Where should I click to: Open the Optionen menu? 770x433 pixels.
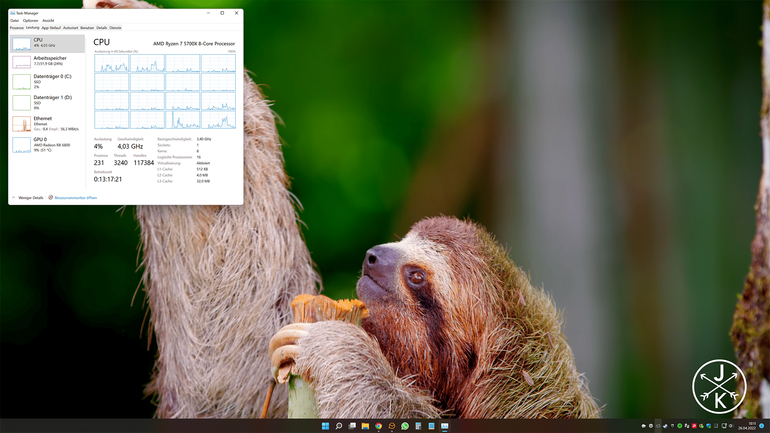pyautogui.click(x=30, y=20)
